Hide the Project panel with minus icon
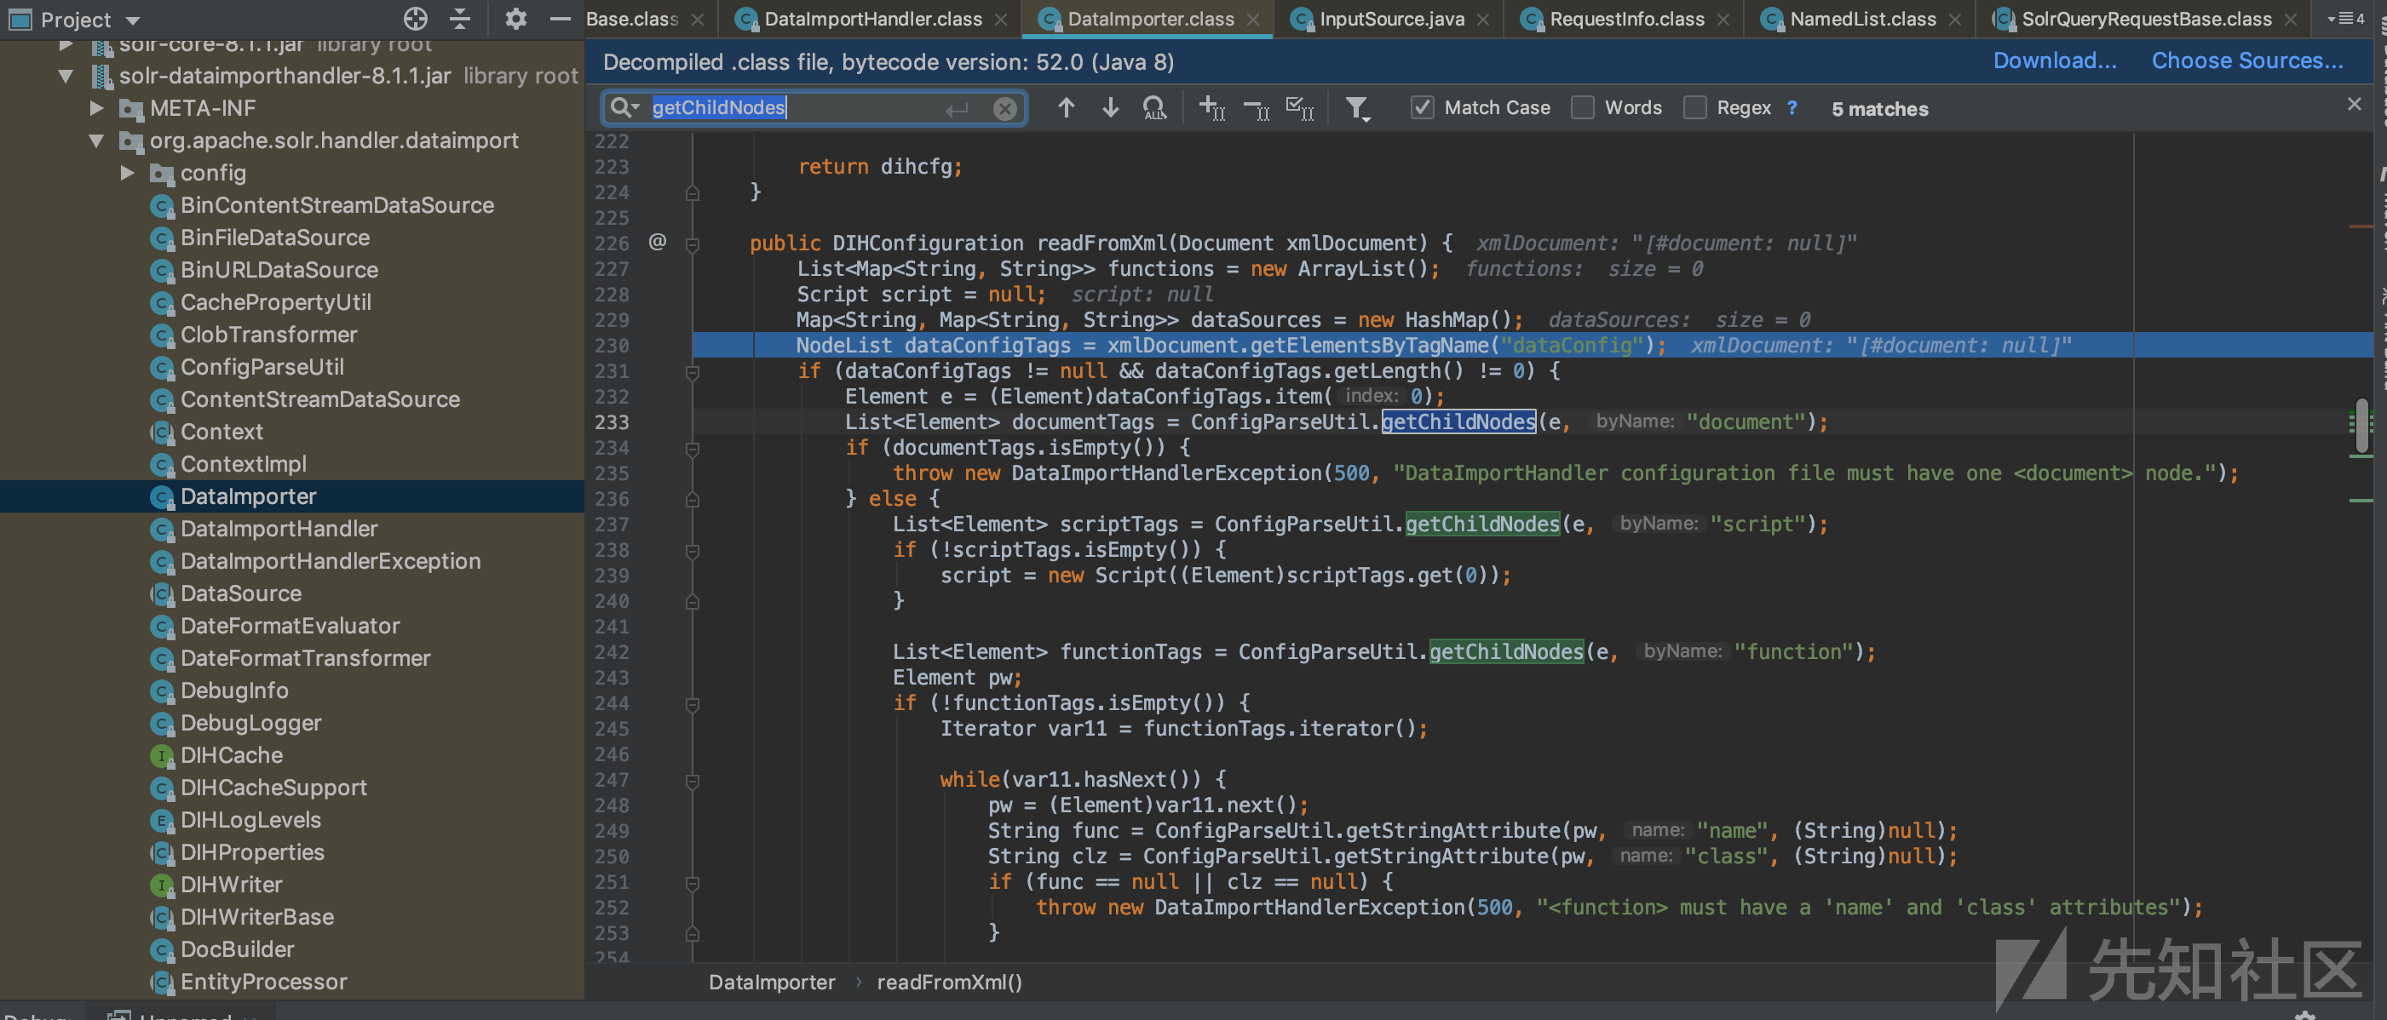Viewport: 2387px width, 1020px height. point(560,19)
